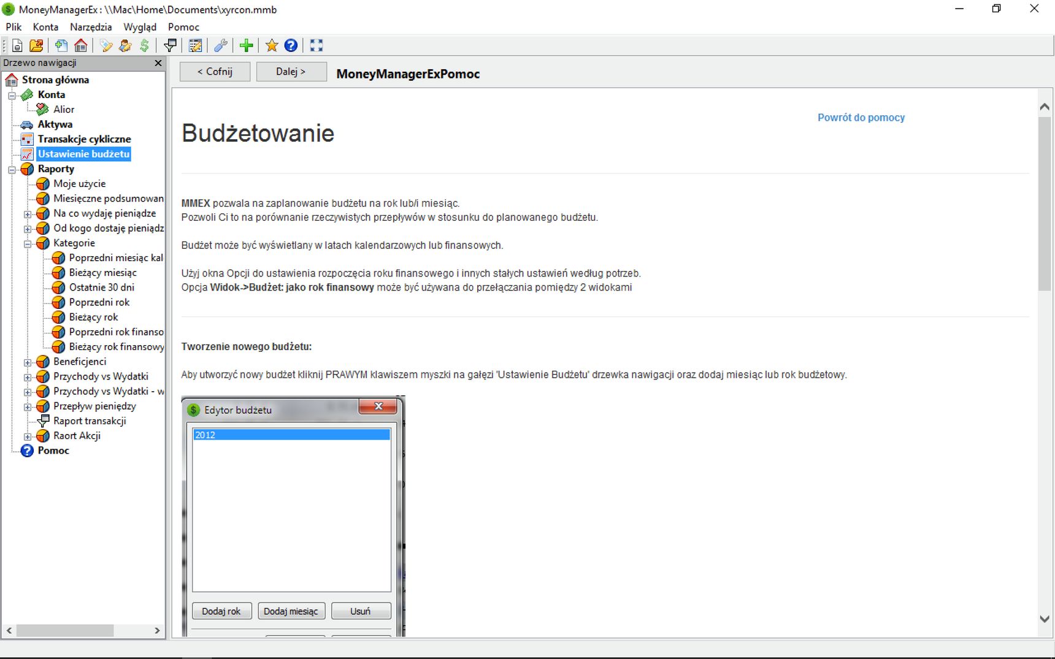This screenshot has height=659, width=1055.
Task: Expand the Beneficjenci report node
Action: pos(28,362)
